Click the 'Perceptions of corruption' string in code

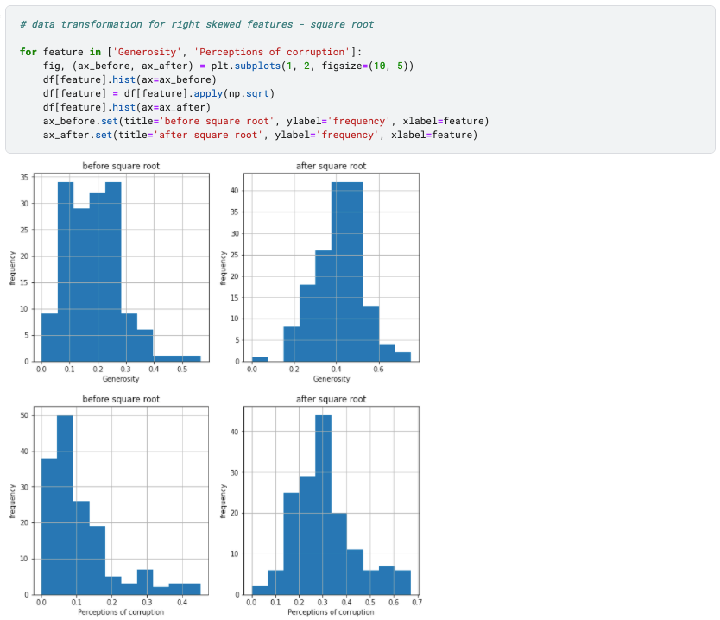272,52
